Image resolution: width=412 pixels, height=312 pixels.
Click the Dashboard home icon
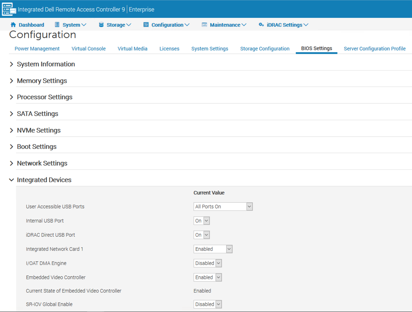coord(13,25)
